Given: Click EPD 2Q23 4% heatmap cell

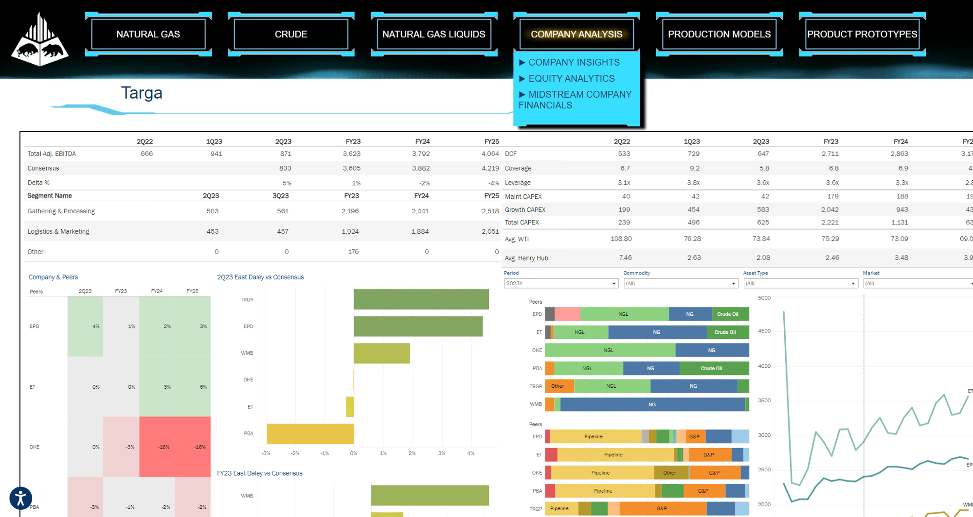Looking at the screenshot, I should 85,326.
